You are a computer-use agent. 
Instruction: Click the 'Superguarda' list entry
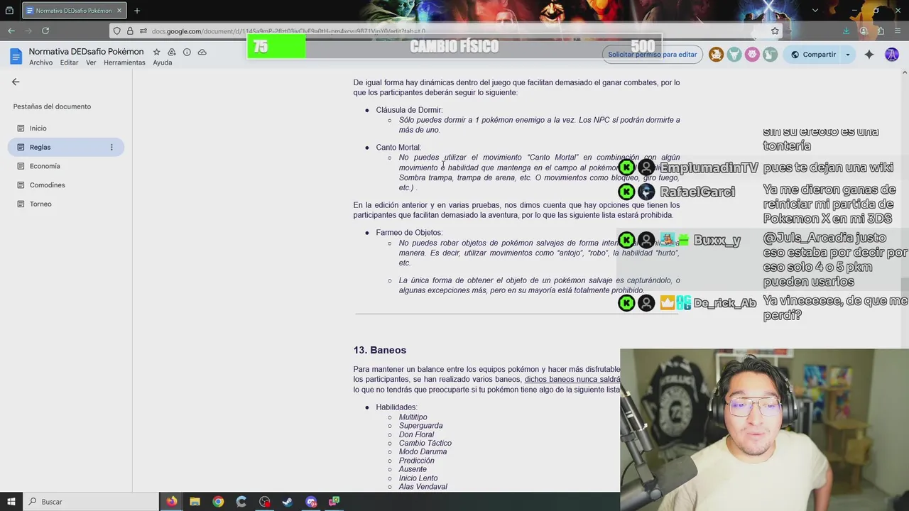[x=421, y=426]
